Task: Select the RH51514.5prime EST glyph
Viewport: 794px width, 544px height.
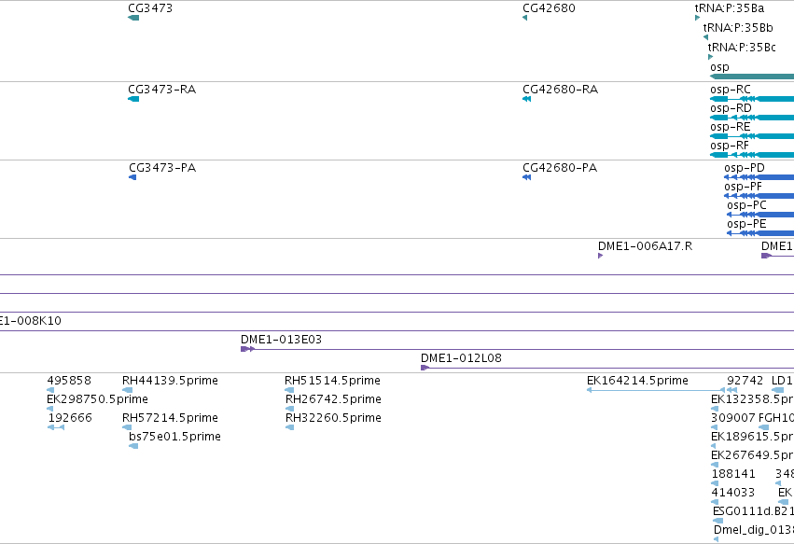Action: click(x=289, y=390)
